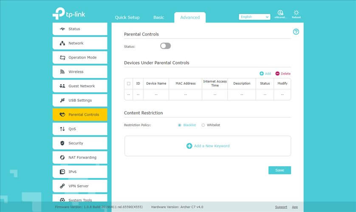356x212 pixels.
Task: Select the Whitelist restriction policy
Action: pyautogui.click(x=203, y=125)
